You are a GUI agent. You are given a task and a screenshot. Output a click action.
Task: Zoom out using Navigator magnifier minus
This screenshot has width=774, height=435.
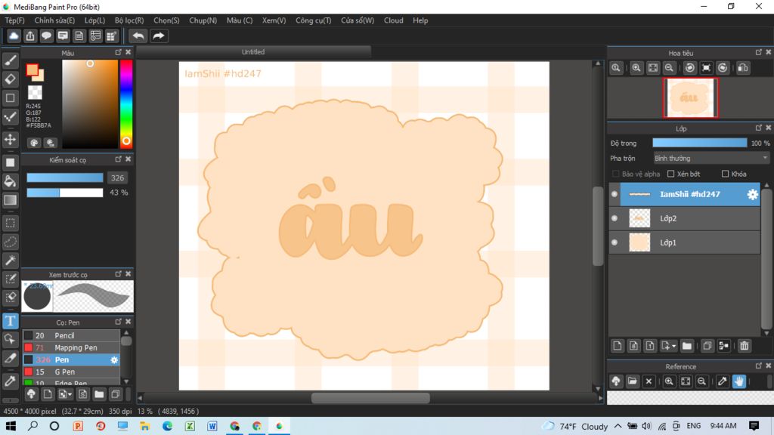click(x=670, y=68)
